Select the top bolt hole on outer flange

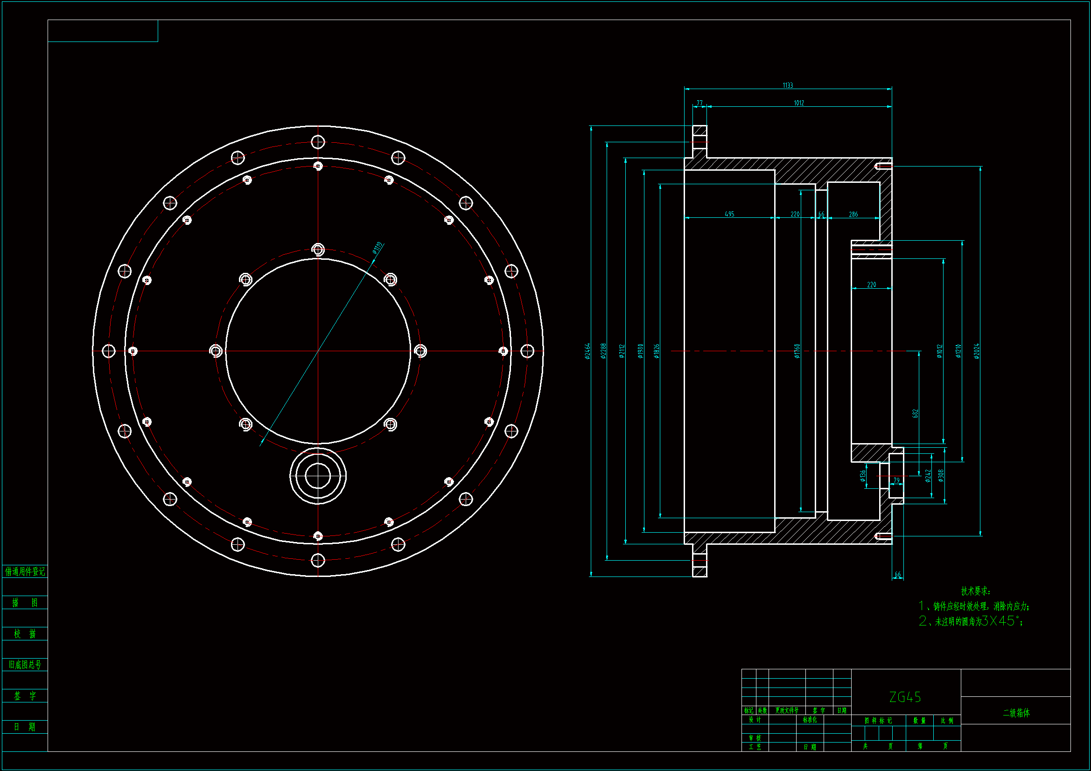click(318, 142)
